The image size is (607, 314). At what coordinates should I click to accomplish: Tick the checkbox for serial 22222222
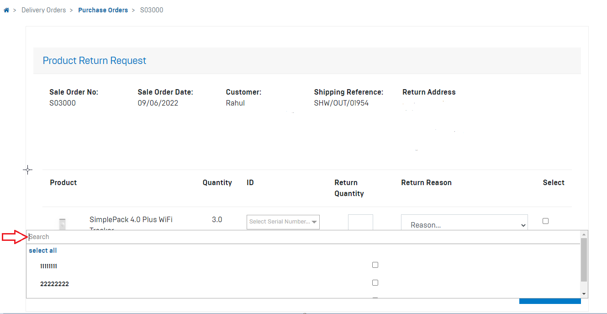pos(375,283)
